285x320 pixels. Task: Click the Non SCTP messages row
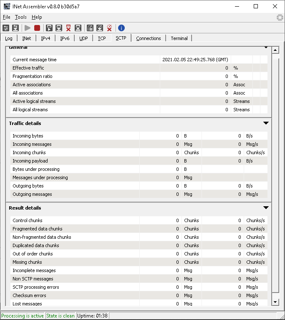click(139, 279)
